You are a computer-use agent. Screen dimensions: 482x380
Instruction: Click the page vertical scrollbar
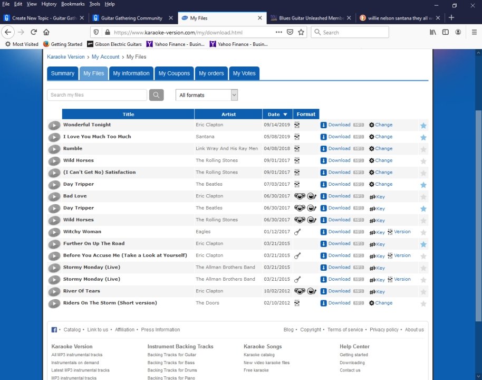click(478, 215)
